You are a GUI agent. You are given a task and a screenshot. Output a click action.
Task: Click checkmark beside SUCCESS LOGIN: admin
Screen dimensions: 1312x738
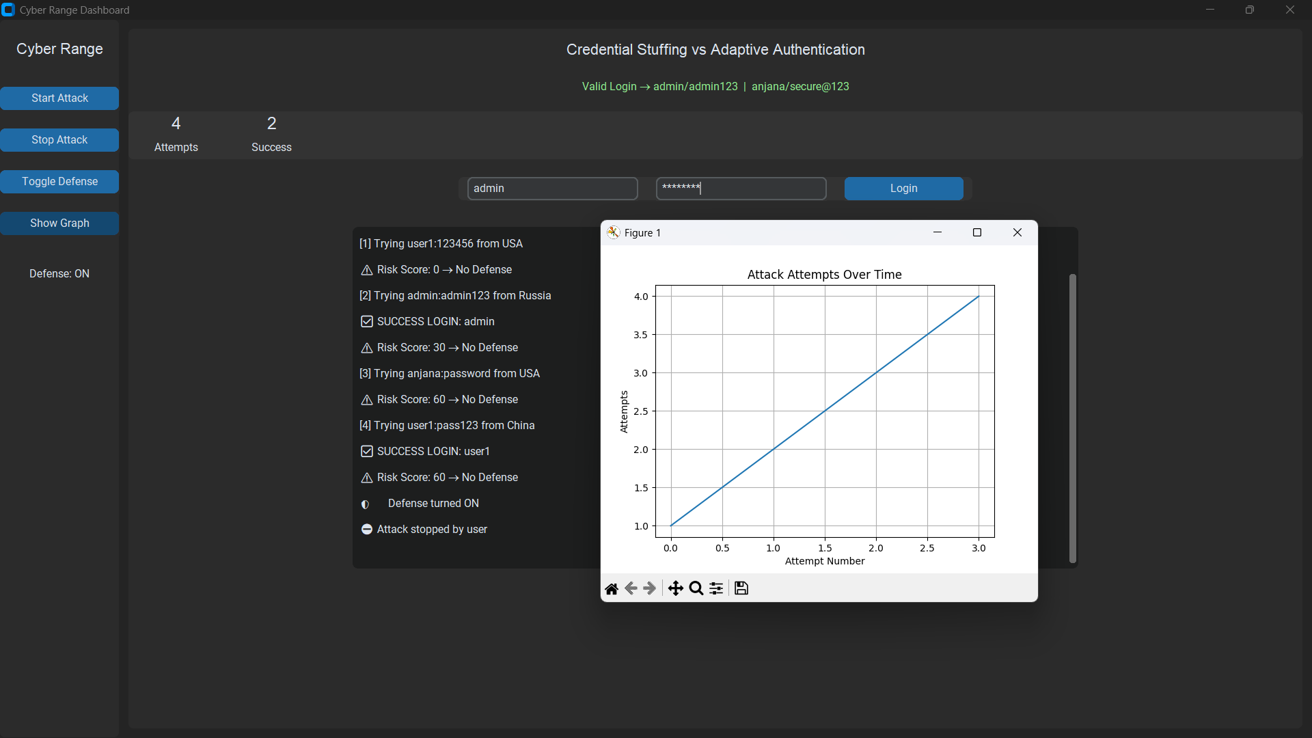point(367,322)
